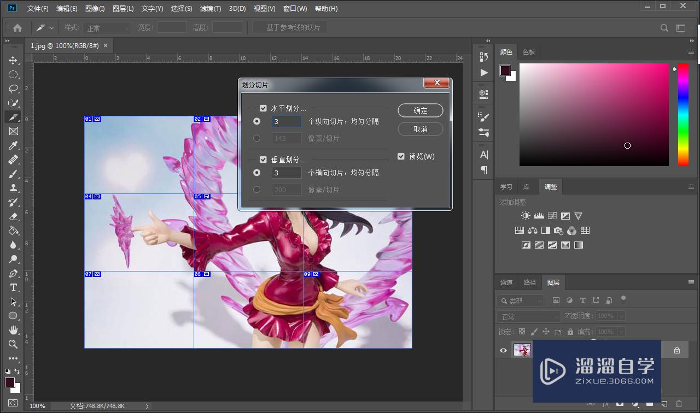This screenshot has width=700, height=413.
Task: Select the Dodge tool
Action: 13,259
